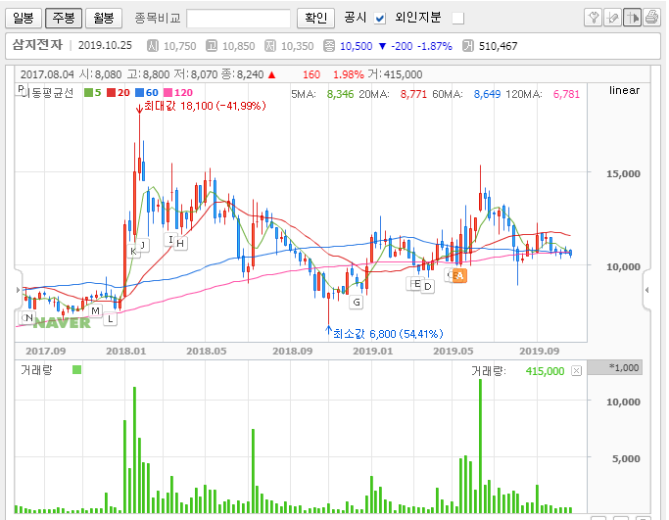Enable the 외인지분 foreign ownership checkbox
The width and height of the screenshot is (669, 520).
click(x=458, y=19)
